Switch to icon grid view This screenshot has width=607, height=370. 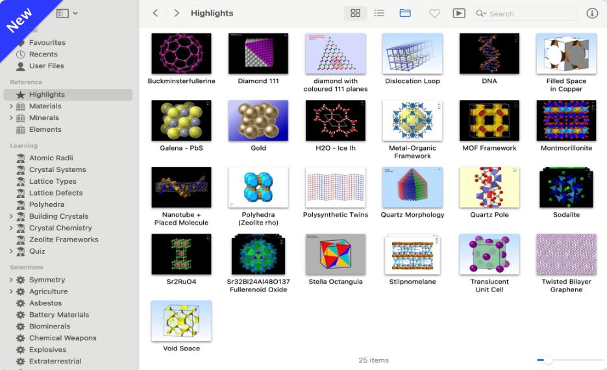click(355, 13)
